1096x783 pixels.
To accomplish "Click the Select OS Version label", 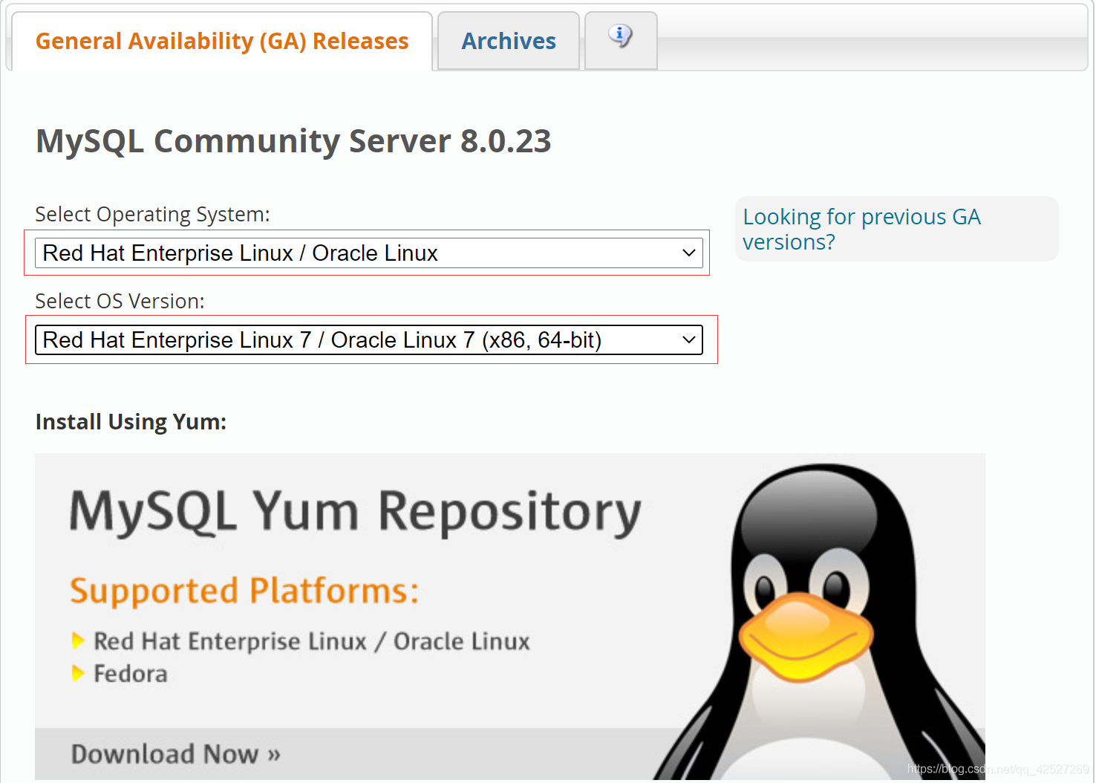I will [120, 301].
